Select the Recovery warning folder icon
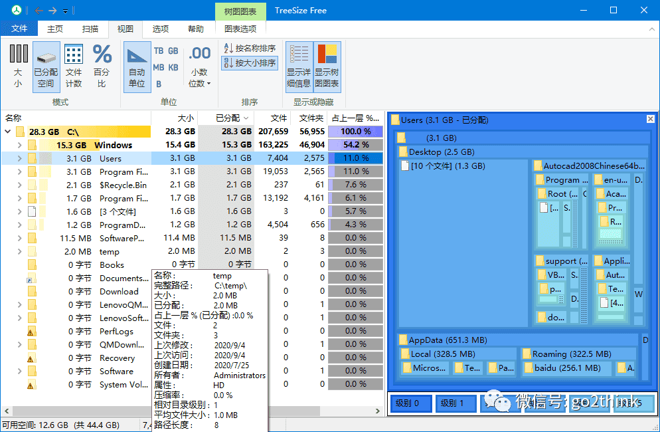Image resolution: width=660 pixels, height=432 pixels. click(x=32, y=358)
